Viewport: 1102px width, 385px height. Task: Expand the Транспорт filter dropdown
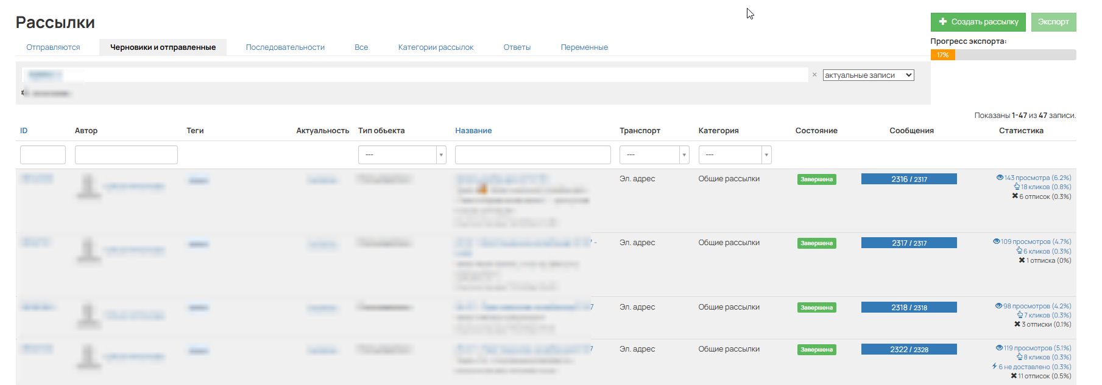[x=654, y=154]
